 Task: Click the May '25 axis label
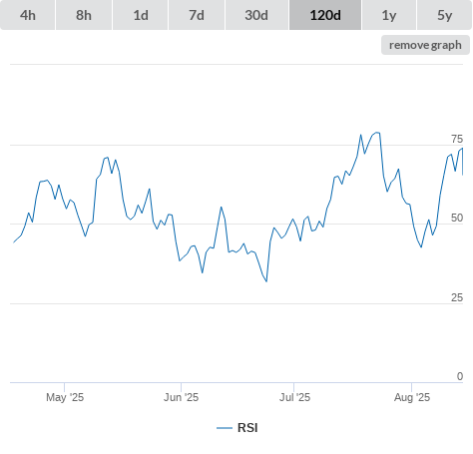pos(65,397)
